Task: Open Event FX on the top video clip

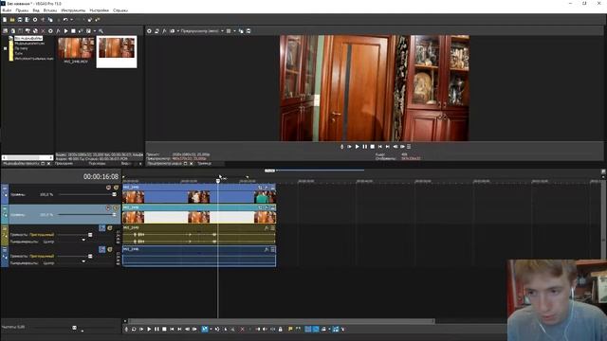Action: [x=267, y=188]
